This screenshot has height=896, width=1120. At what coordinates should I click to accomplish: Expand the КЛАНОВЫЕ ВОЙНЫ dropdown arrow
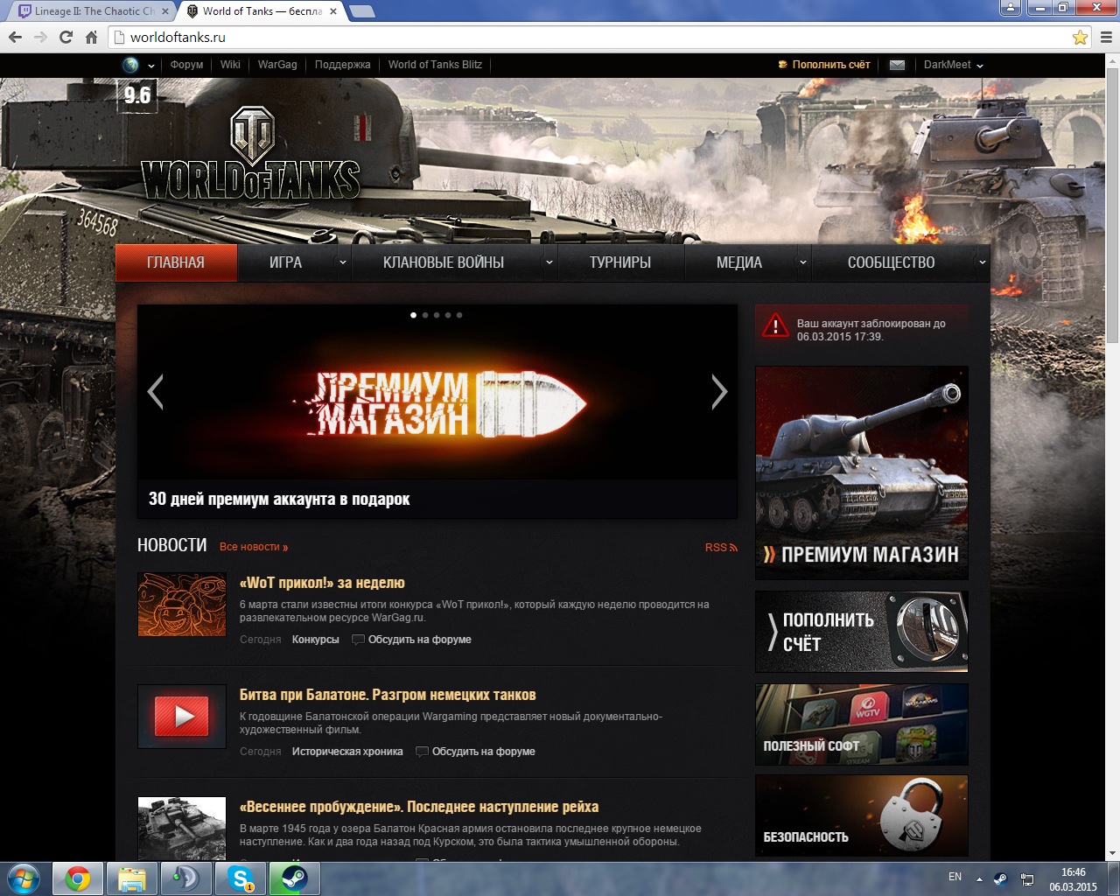pyautogui.click(x=549, y=262)
